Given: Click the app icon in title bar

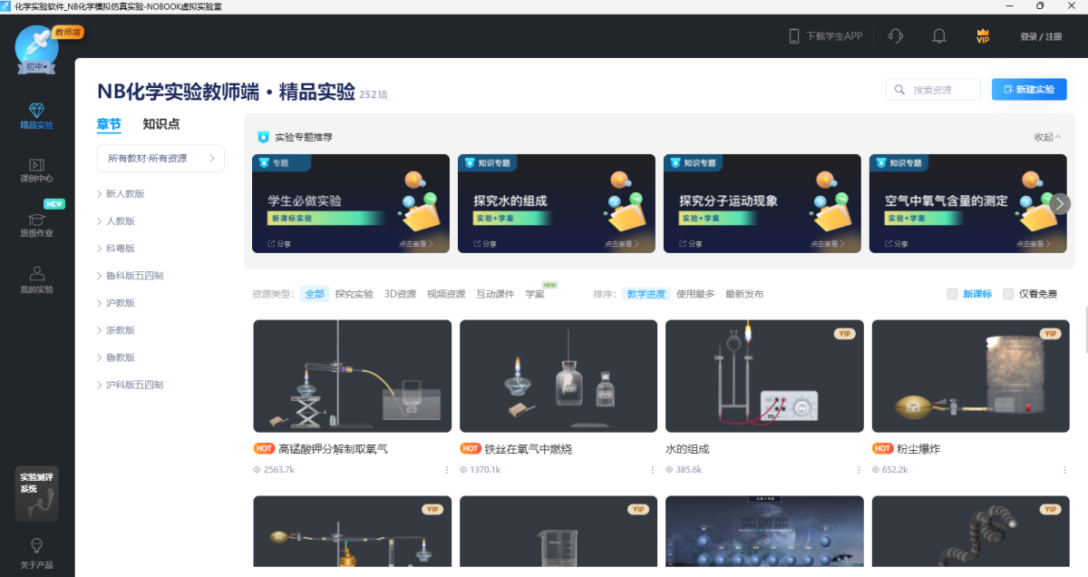Looking at the screenshot, I should 6,6.
